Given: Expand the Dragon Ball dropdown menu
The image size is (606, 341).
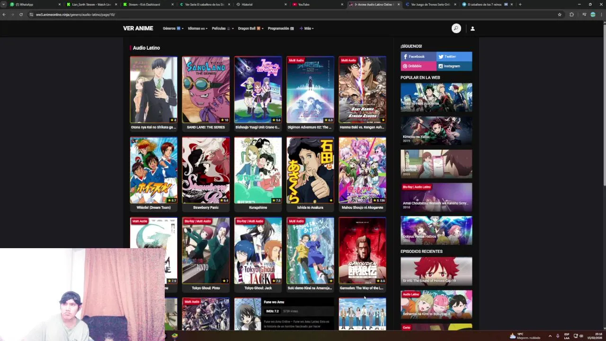Looking at the screenshot, I should (250, 28).
